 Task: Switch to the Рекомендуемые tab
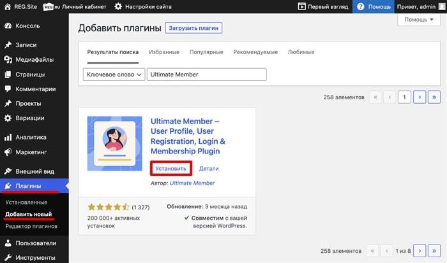[255, 52]
